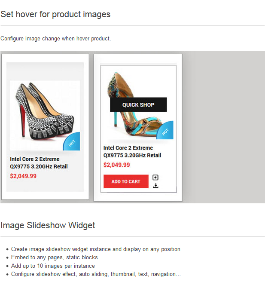Click the download arrow icon

click(x=155, y=186)
